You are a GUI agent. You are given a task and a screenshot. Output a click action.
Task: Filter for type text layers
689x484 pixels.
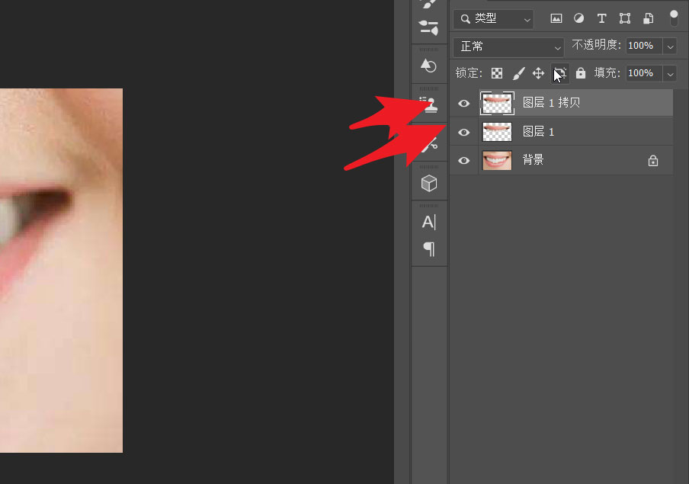[601, 18]
